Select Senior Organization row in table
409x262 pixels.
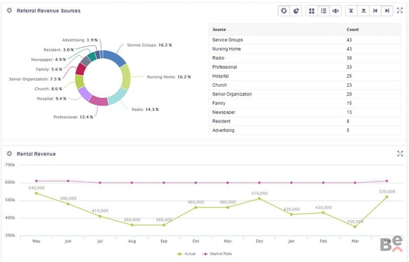coord(305,94)
